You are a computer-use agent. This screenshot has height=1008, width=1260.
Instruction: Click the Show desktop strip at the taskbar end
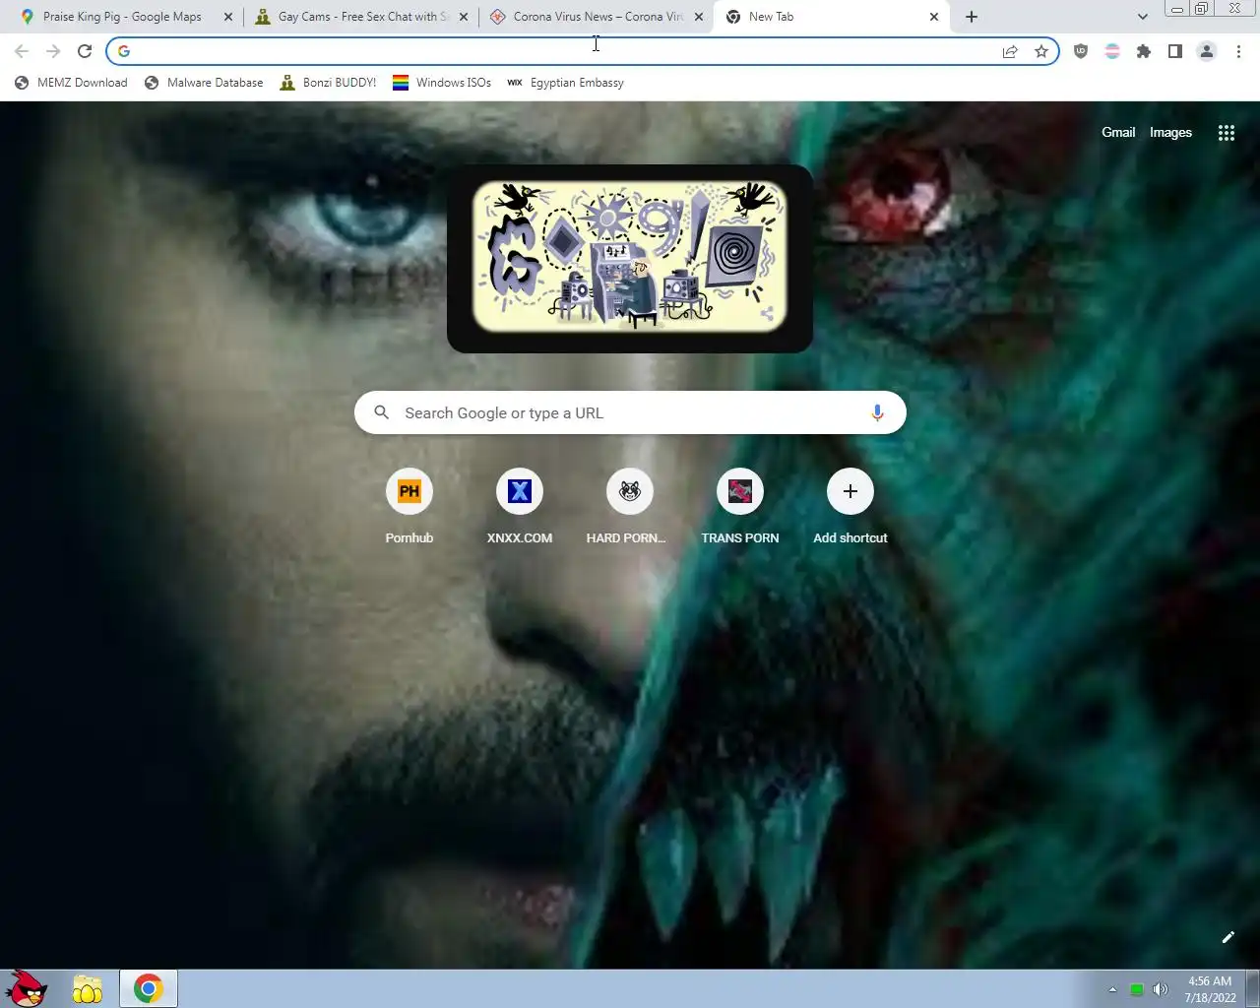(1253, 989)
